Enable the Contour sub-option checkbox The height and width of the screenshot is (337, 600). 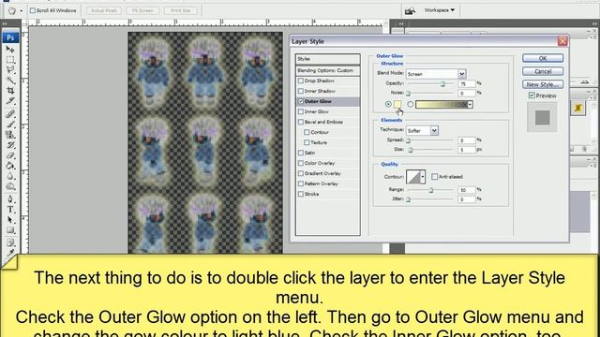tap(307, 132)
